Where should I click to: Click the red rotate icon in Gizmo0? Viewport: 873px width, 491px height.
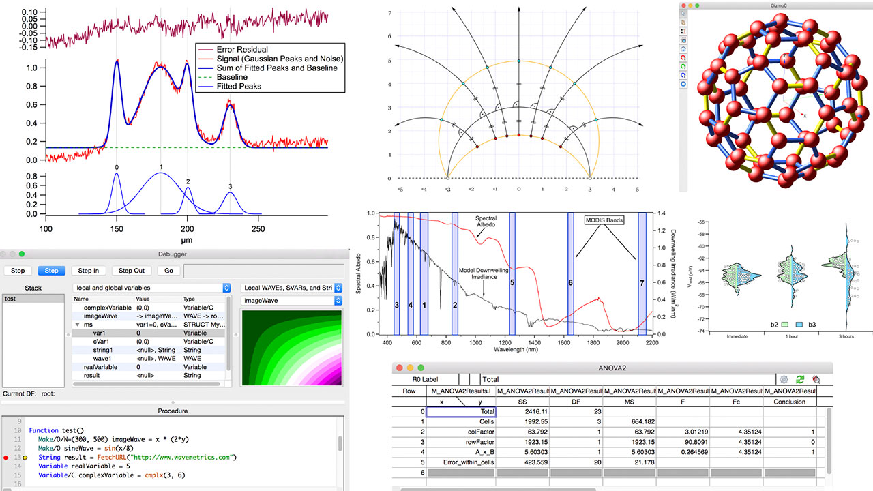click(x=683, y=58)
